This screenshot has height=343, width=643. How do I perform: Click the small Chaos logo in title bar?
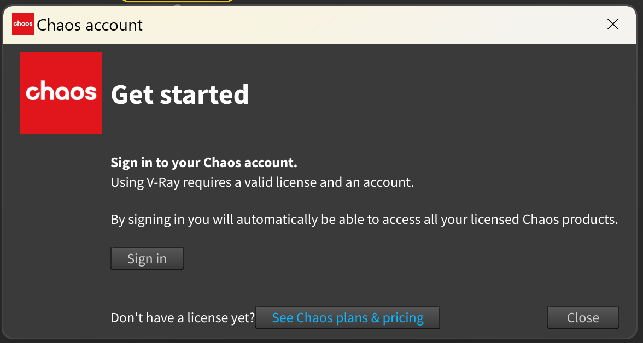(x=22, y=24)
